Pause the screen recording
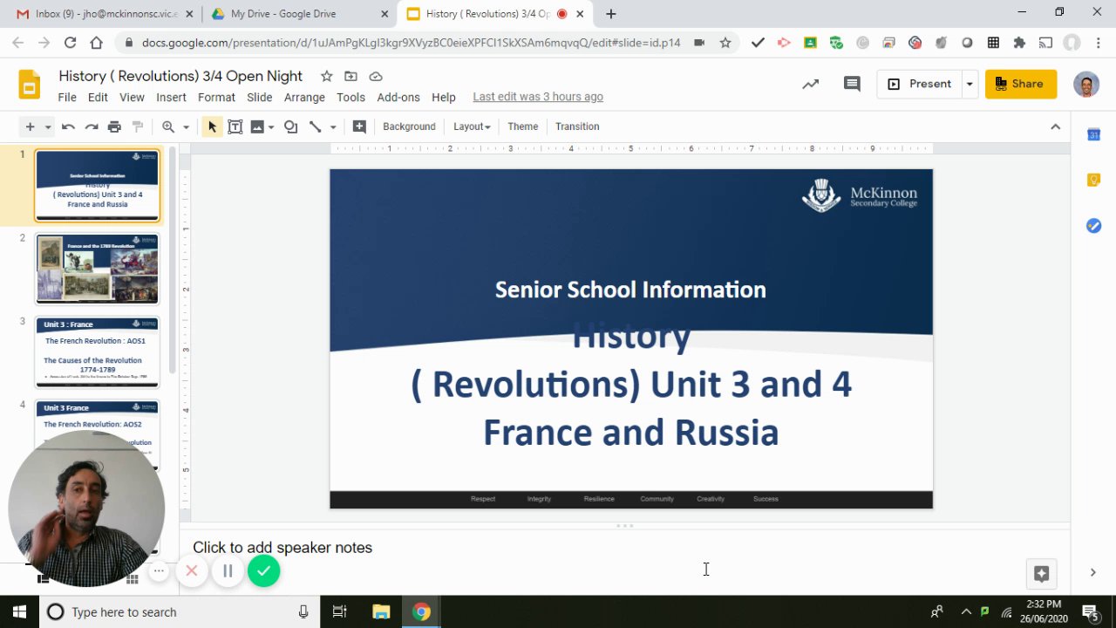 coord(228,571)
